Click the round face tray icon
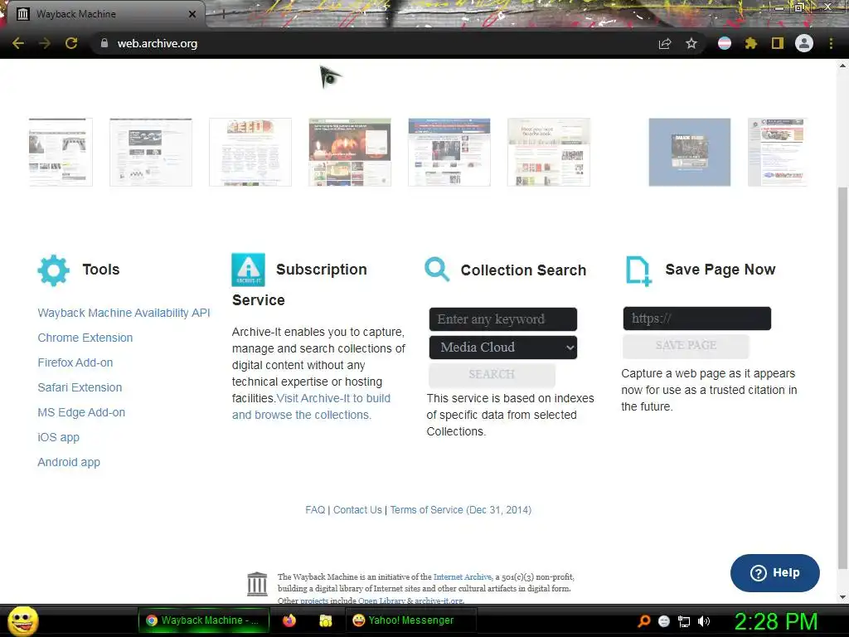 click(x=664, y=621)
